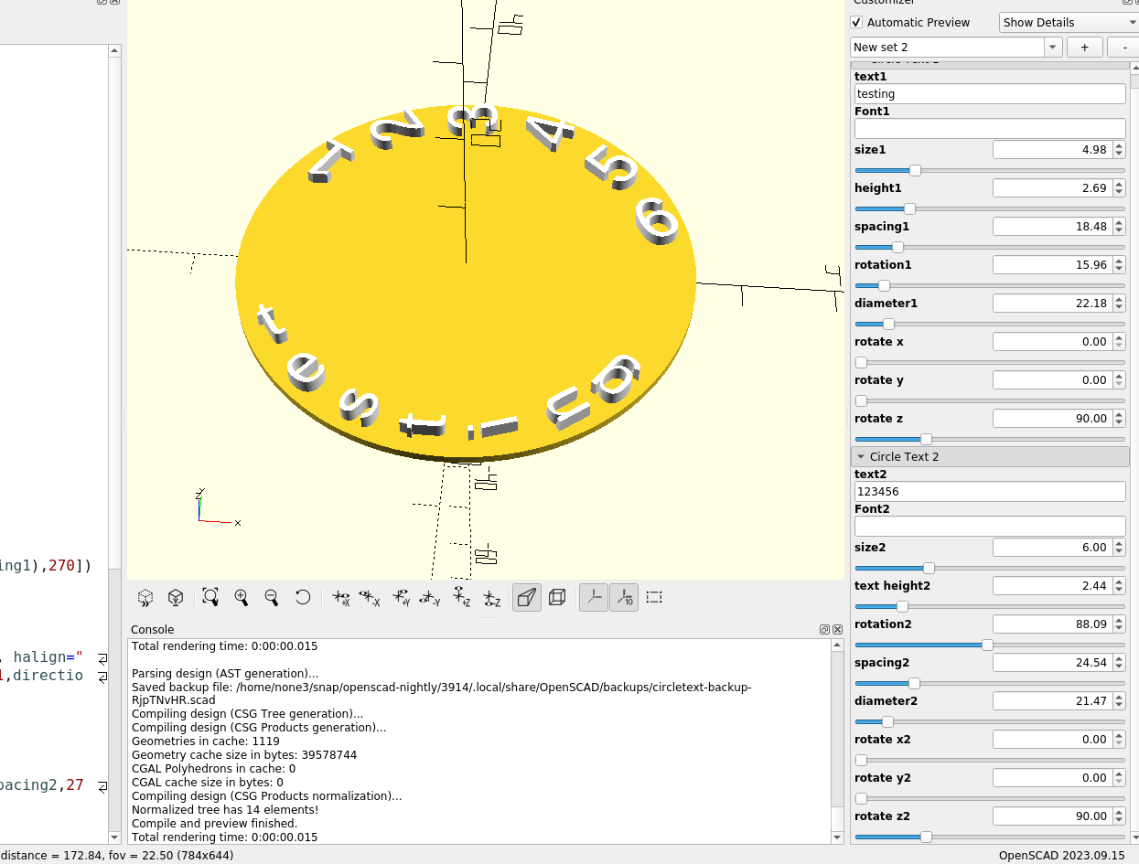Switch view to the +Z axis
The width and height of the screenshot is (1139, 864).
(x=462, y=597)
